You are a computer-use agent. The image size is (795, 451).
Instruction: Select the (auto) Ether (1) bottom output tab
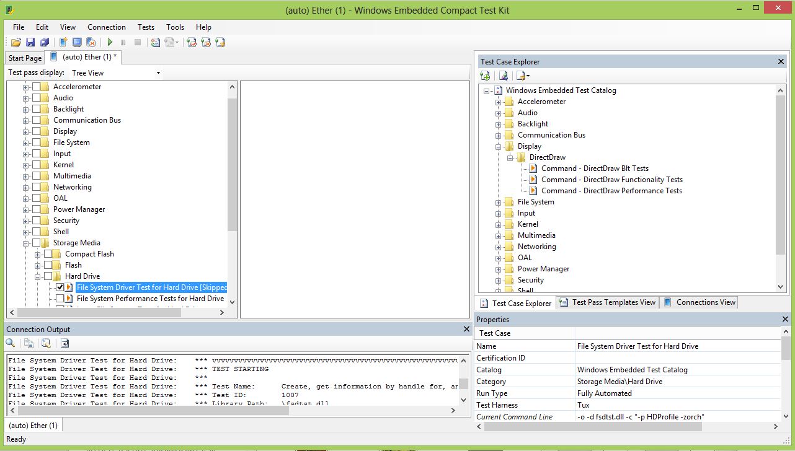point(34,426)
